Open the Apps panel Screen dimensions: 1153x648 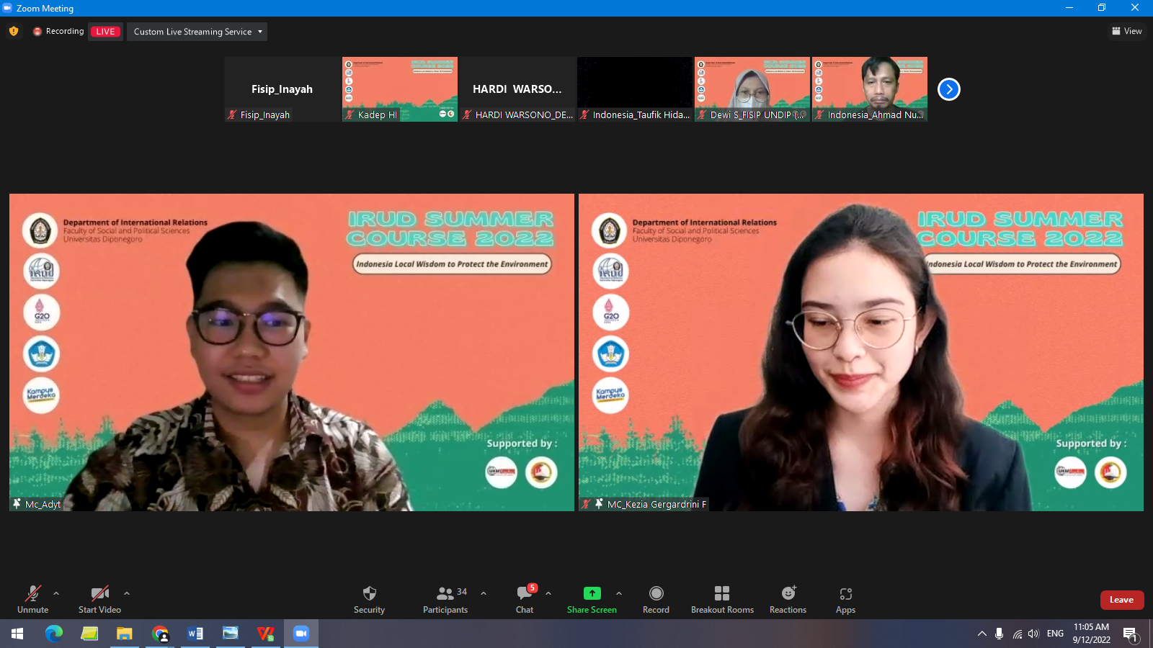[845, 599]
